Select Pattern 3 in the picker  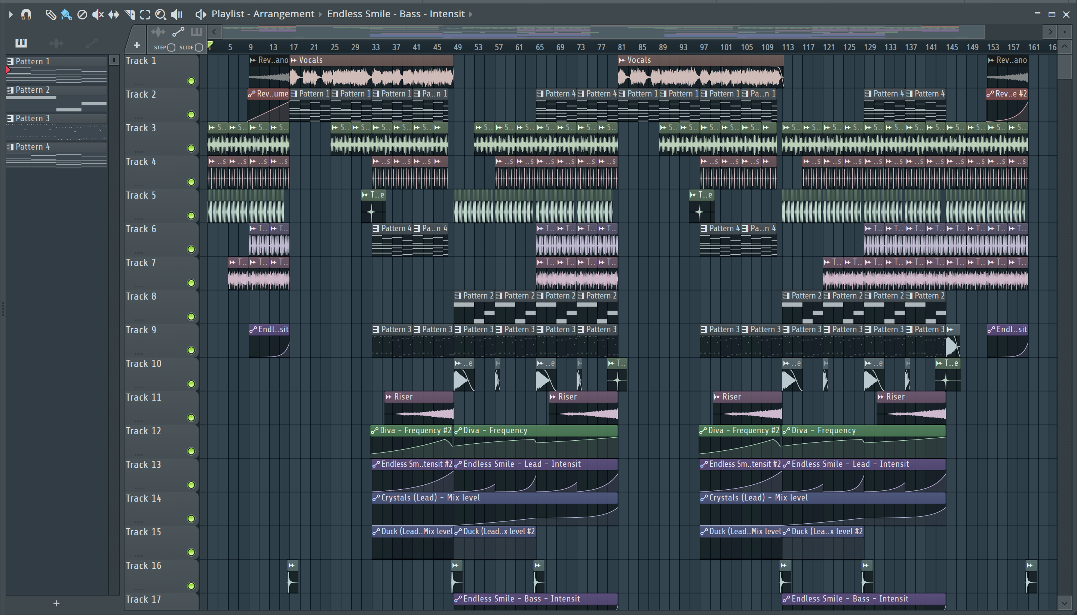[56, 127]
